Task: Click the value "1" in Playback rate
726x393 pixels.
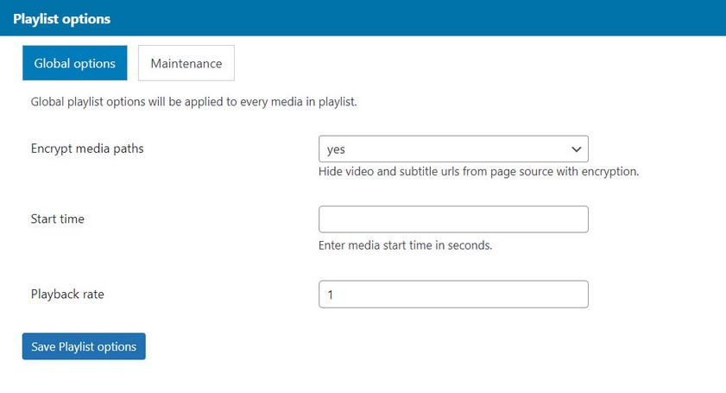Action: coord(331,295)
